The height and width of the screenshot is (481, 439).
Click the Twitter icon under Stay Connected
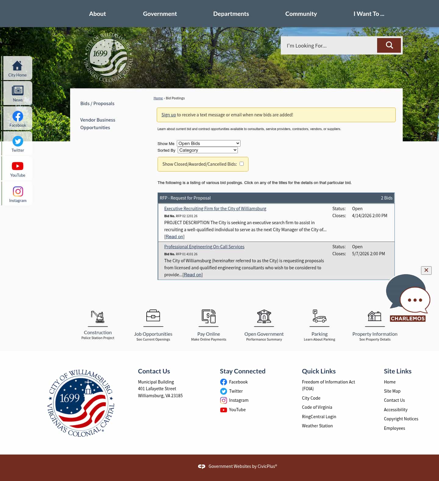[x=223, y=391]
